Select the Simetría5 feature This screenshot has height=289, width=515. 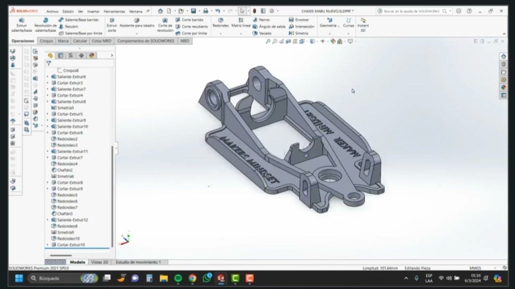[62, 108]
